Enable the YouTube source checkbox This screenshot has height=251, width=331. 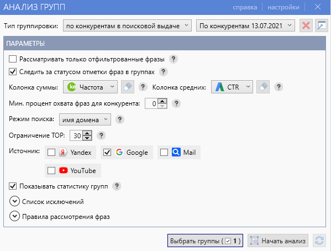51,170
